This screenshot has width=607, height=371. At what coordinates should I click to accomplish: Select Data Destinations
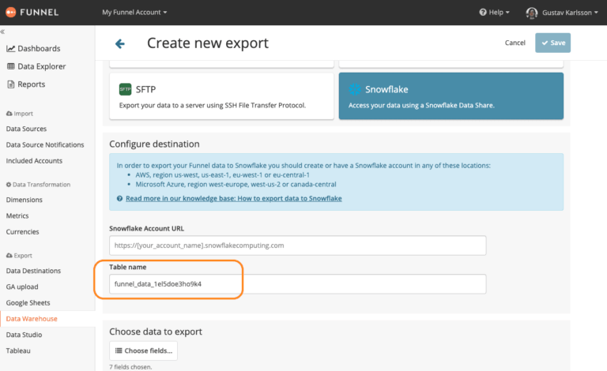click(x=33, y=271)
